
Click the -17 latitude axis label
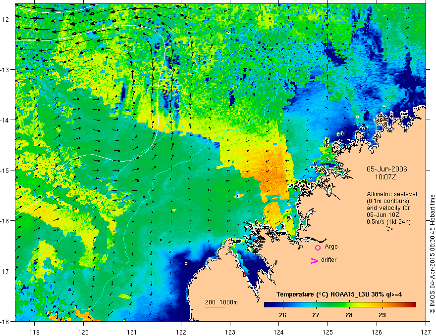[5, 271]
